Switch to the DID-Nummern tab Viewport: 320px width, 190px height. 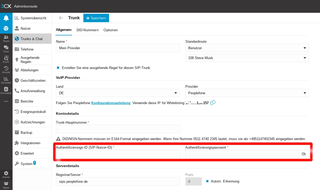click(x=88, y=30)
